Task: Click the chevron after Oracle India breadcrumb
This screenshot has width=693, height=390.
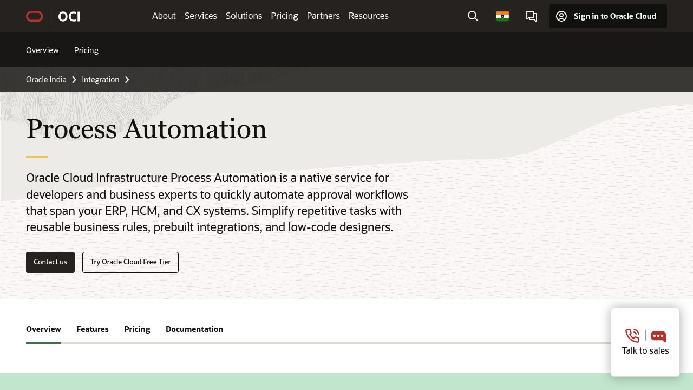Action: (x=74, y=80)
